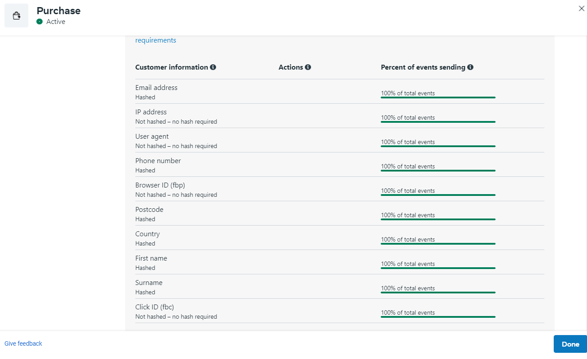Viewport: 587px width, 359px height.
Task: Click the Purchase shopping bag icon
Action: point(16,16)
